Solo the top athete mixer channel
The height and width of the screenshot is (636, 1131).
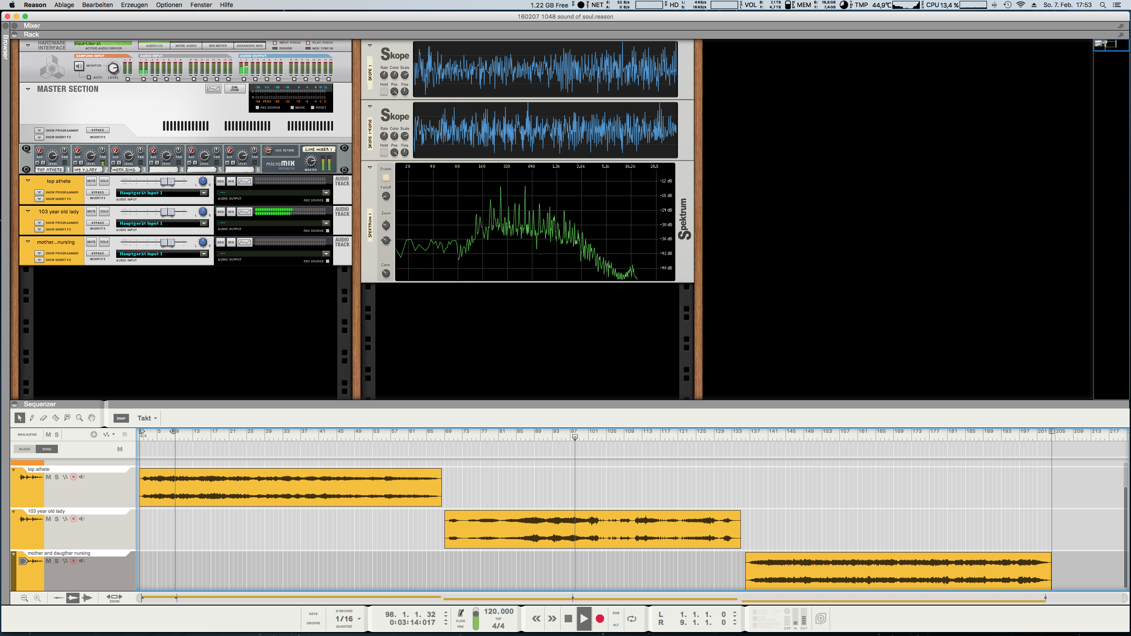click(104, 181)
